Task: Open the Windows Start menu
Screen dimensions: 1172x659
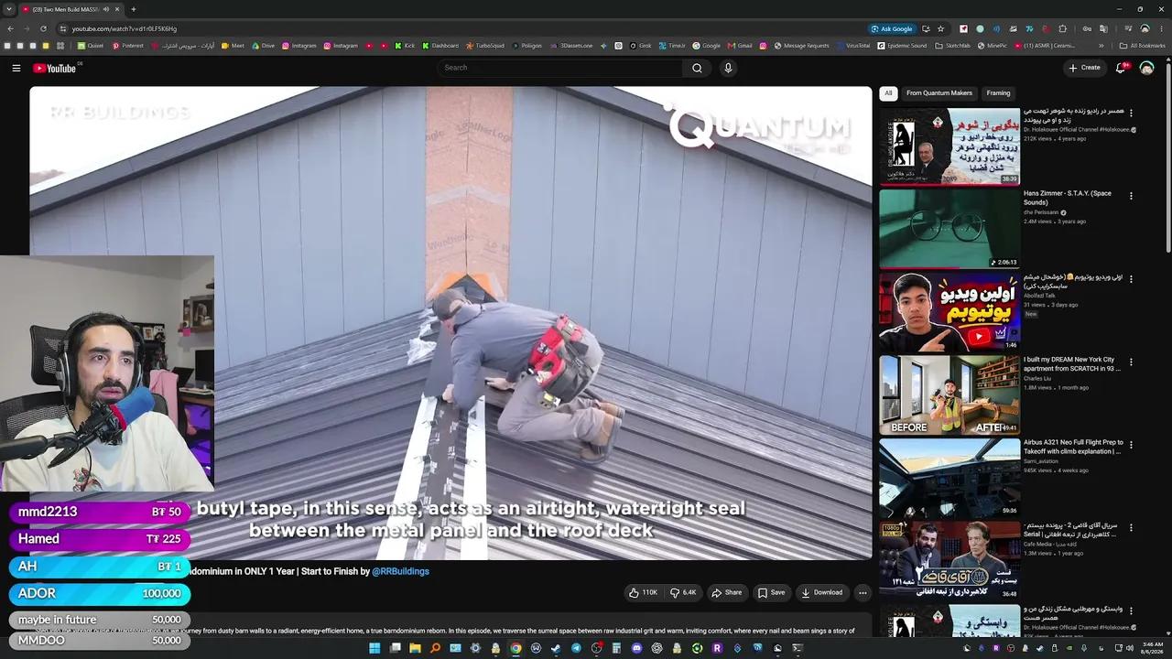Action: pyautogui.click(x=374, y=648)
